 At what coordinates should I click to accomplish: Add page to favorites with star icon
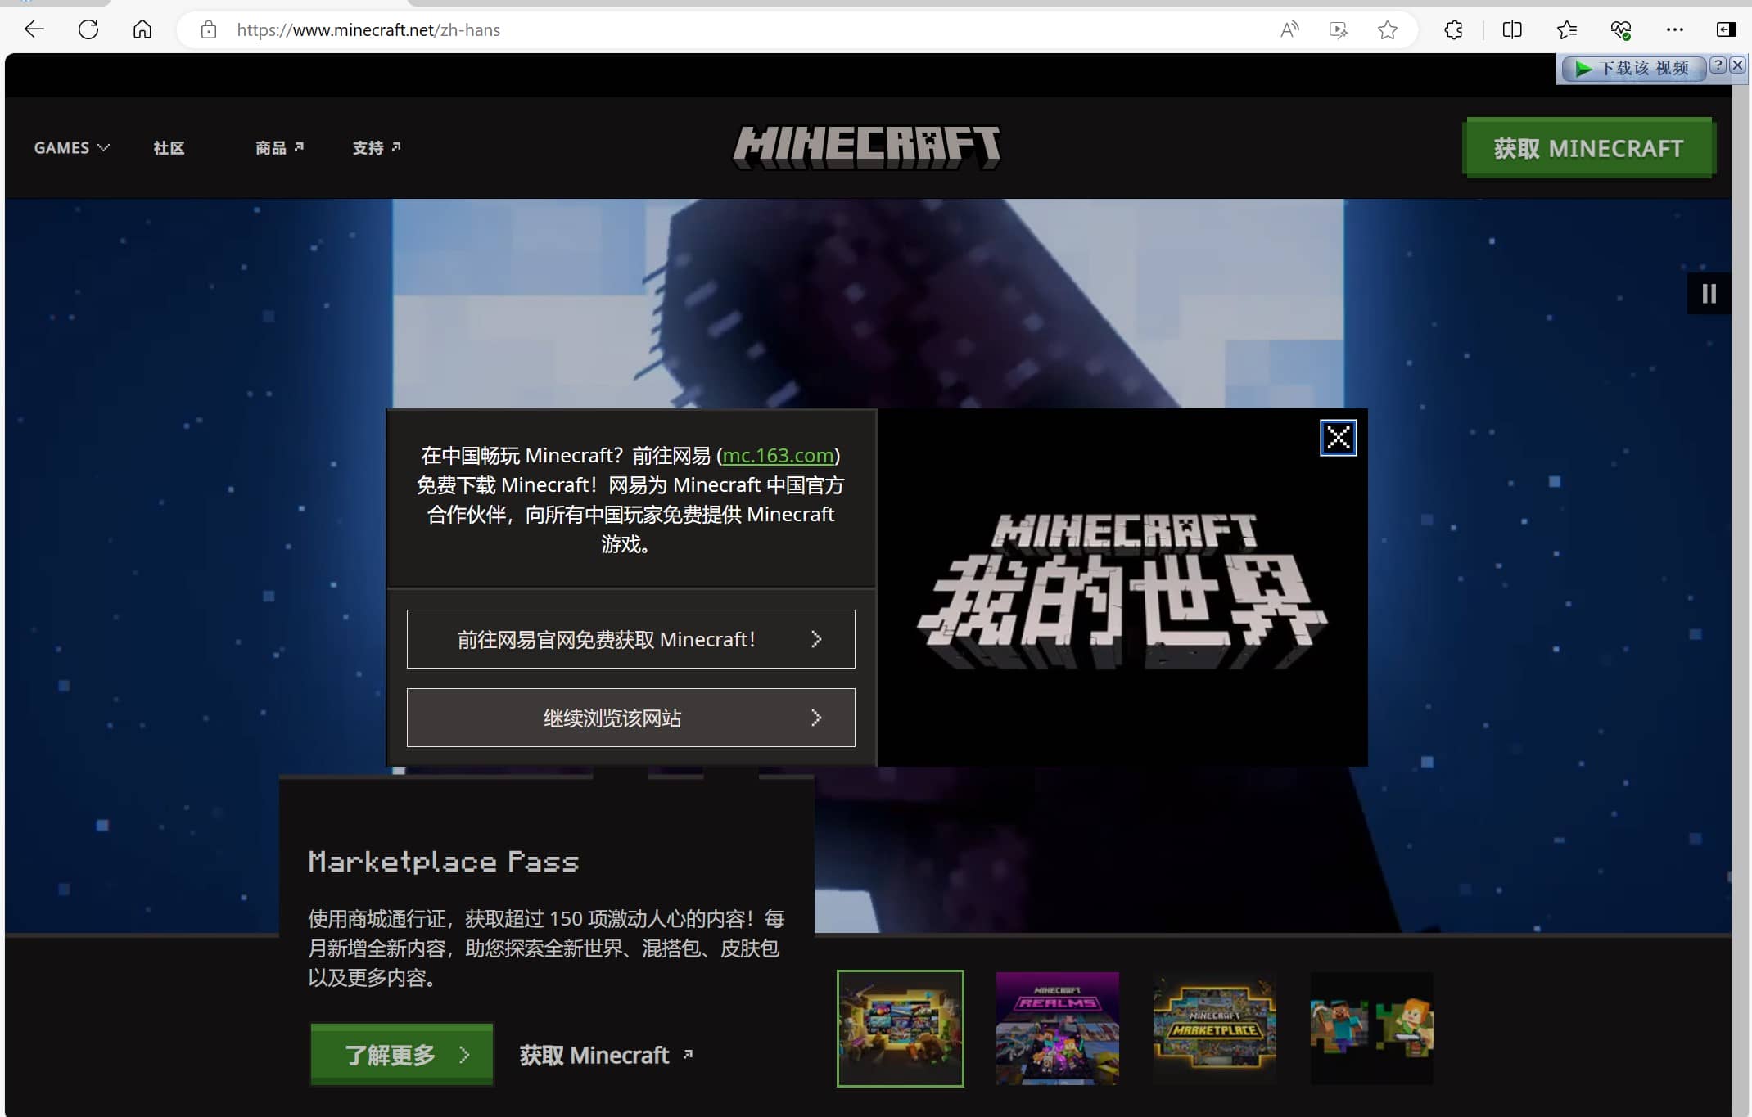point(1387,30)
